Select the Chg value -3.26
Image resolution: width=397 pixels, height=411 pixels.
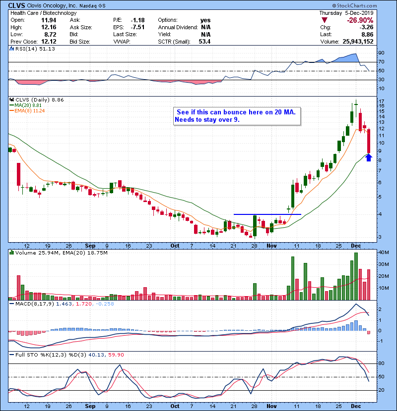[366, 27]
